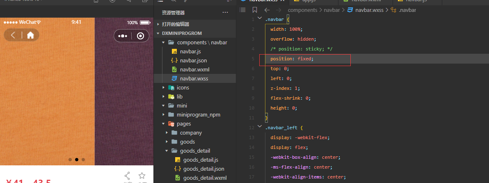Click the components breadcrumb

click(x=302, y=10)
